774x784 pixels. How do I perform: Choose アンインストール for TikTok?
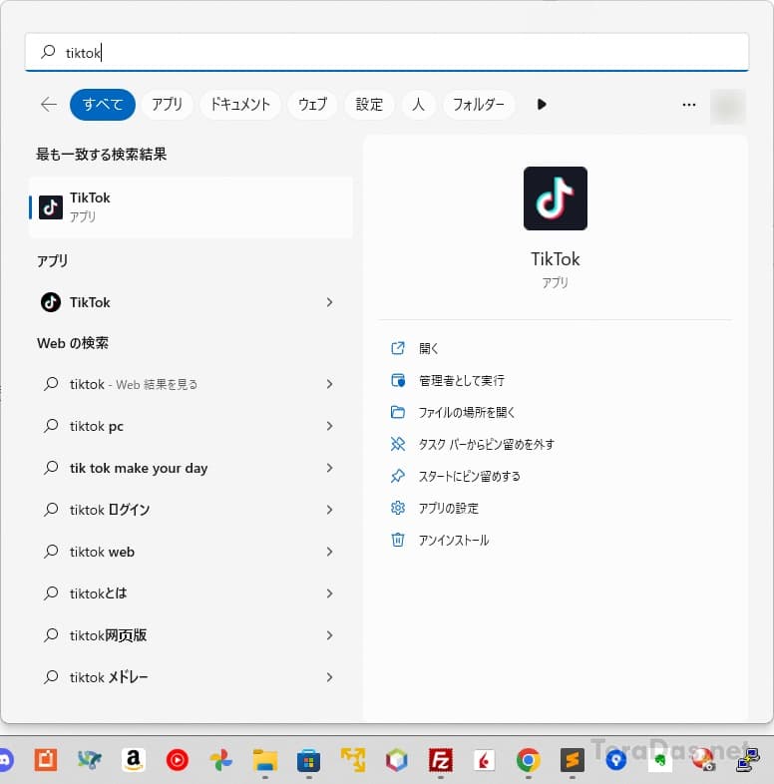pyautogui.click(x=454, y=540)
